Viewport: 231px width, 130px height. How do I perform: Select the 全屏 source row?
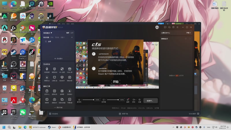tap(58, 42)
